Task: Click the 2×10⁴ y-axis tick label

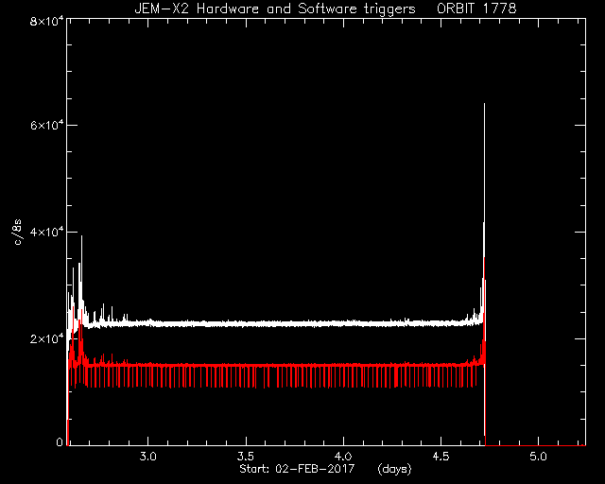Action: click(46, 338)
